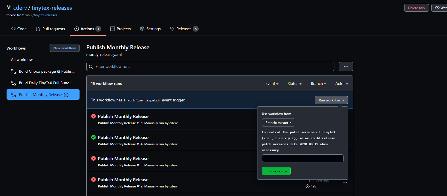
Task: Click the 'Publish Monthly Release' page heading
Action: [118, 47]
